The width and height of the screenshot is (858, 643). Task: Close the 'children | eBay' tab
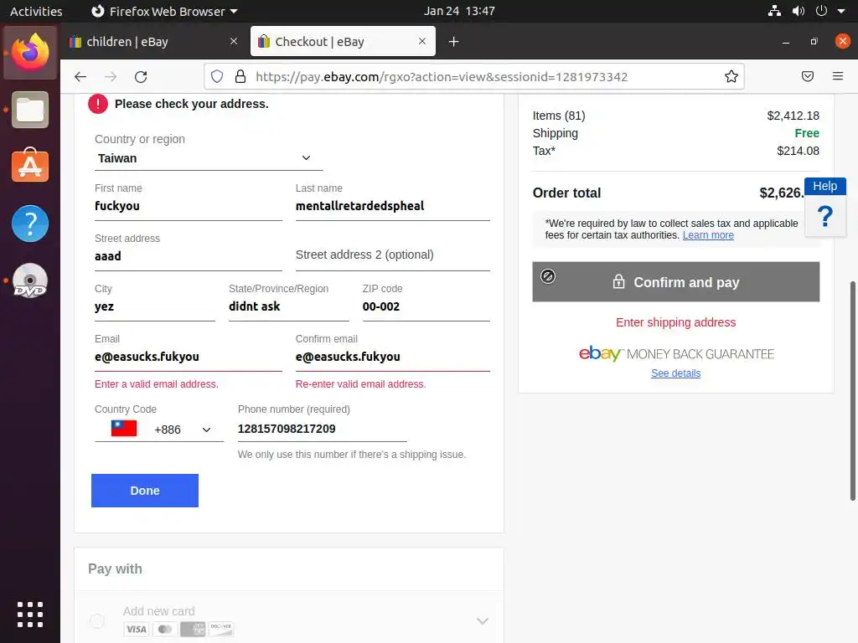pos(234,41)
